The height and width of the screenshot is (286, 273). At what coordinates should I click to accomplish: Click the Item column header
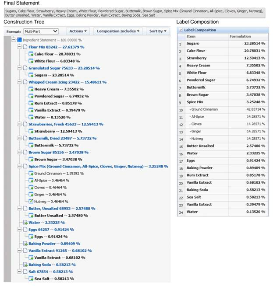[x=206, y=36]
